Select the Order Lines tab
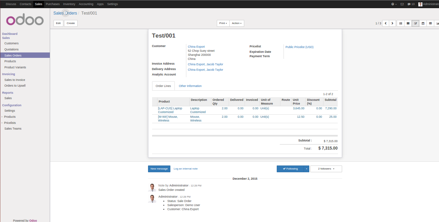Screen dimensions: 439x222 point(163,86)
